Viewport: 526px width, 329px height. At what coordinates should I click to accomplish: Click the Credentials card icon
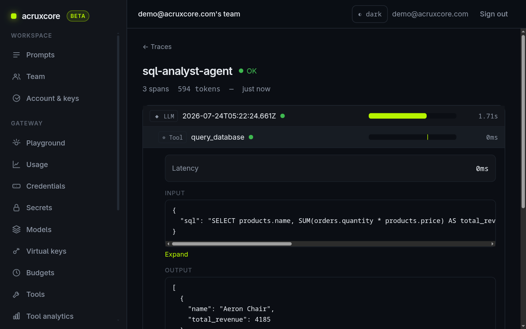click(16, 186)
